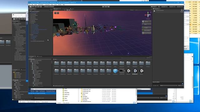Start Play mode with the Play button
The width and height of the screenshot is (200, 112).
click(103, 7)
